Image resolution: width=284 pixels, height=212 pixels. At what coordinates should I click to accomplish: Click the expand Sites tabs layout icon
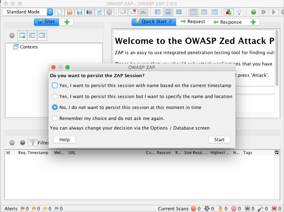click(158, 12)
